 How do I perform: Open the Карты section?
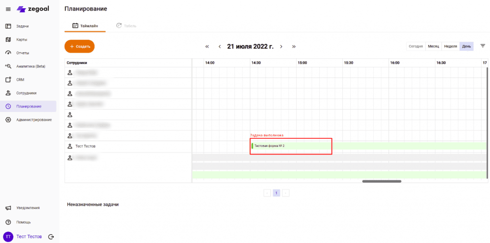22,39
